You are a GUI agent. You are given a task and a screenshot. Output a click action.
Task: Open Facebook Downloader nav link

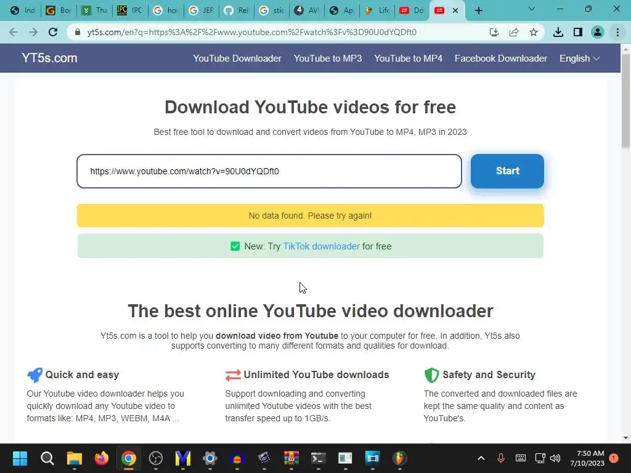point(500,59)
